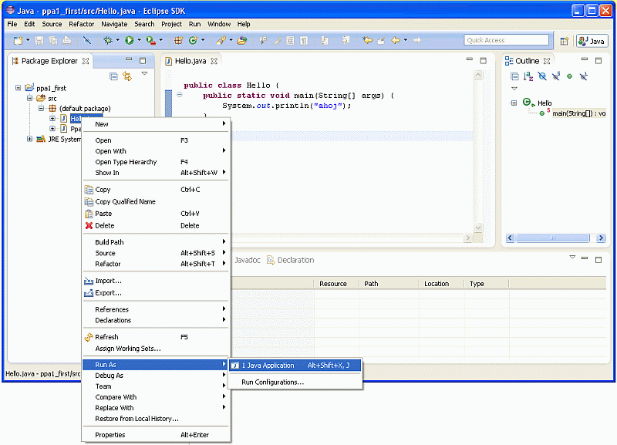Viewport: 617px width, 445px height.
Task: Click the Quick Access search field
Action: coord(507,40)
